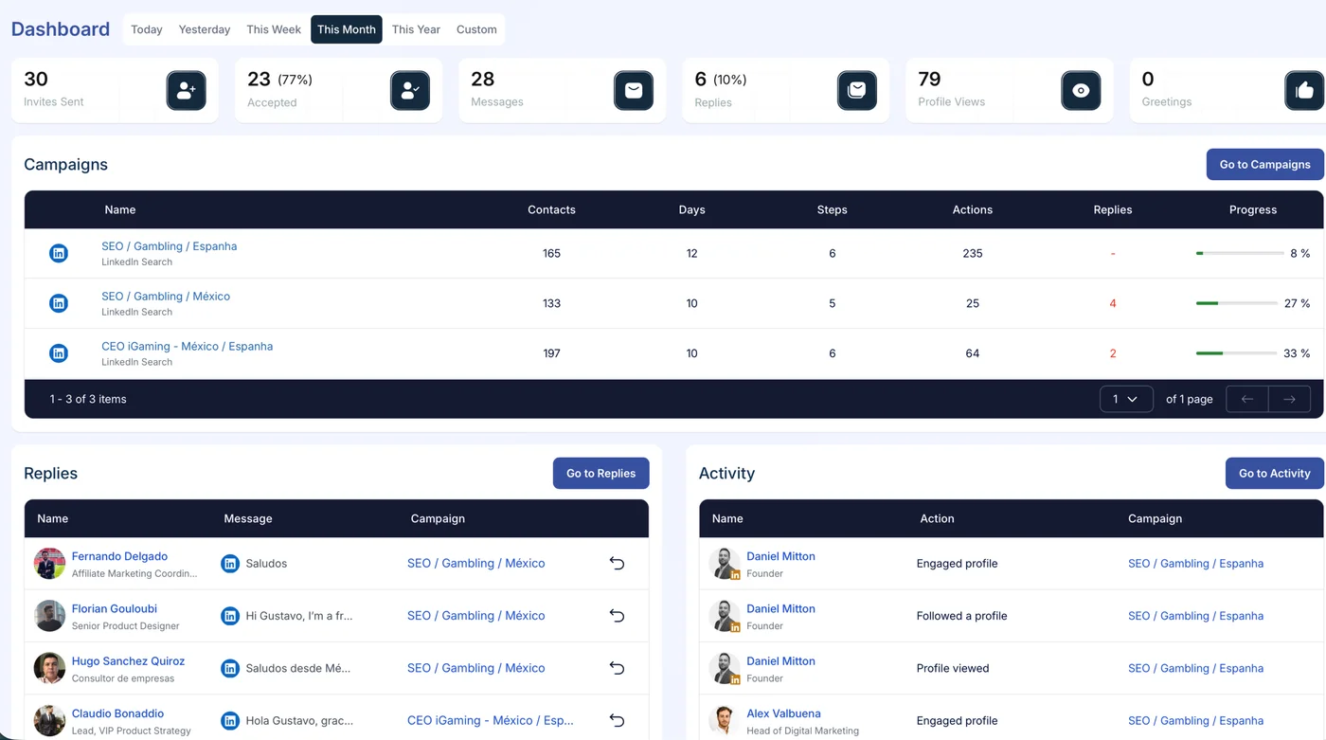The height and width of the screenshot is (740, 1326).
Task: Click reply arrow for Fernando Delgado
Action: [x=617, y=564]
